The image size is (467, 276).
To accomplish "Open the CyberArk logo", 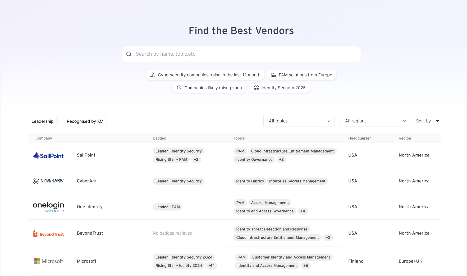I will coord(48,181).
